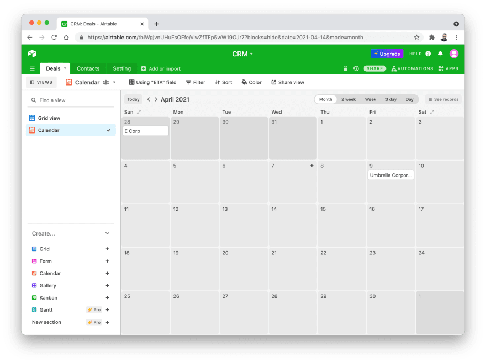Open new browser tab plus
The height and width of the screenshot is (363, 486).
pos(156,24)
